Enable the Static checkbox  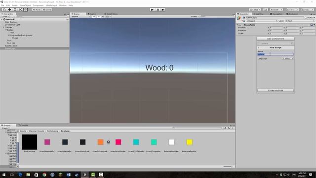pyautogui.click(x=306, y=18)
